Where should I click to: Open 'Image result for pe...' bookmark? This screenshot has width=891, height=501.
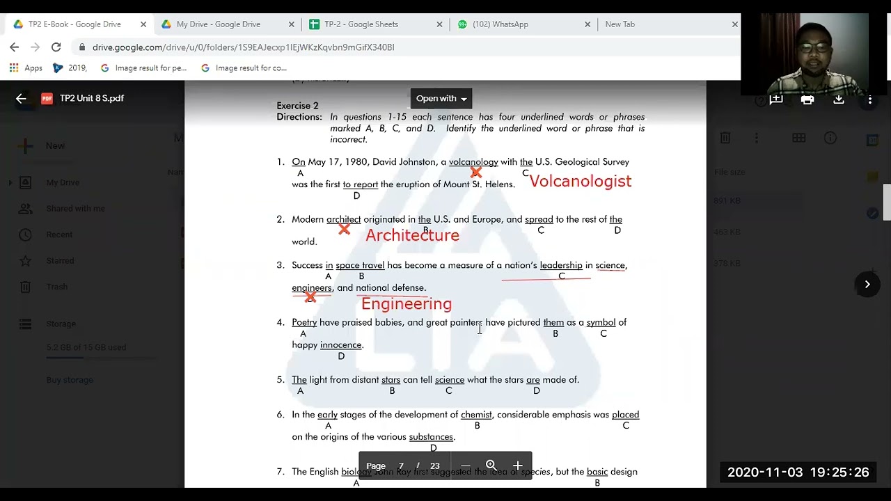pos(144,68)
